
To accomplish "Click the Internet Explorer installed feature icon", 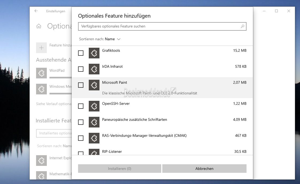I will (x=41, y=161).
